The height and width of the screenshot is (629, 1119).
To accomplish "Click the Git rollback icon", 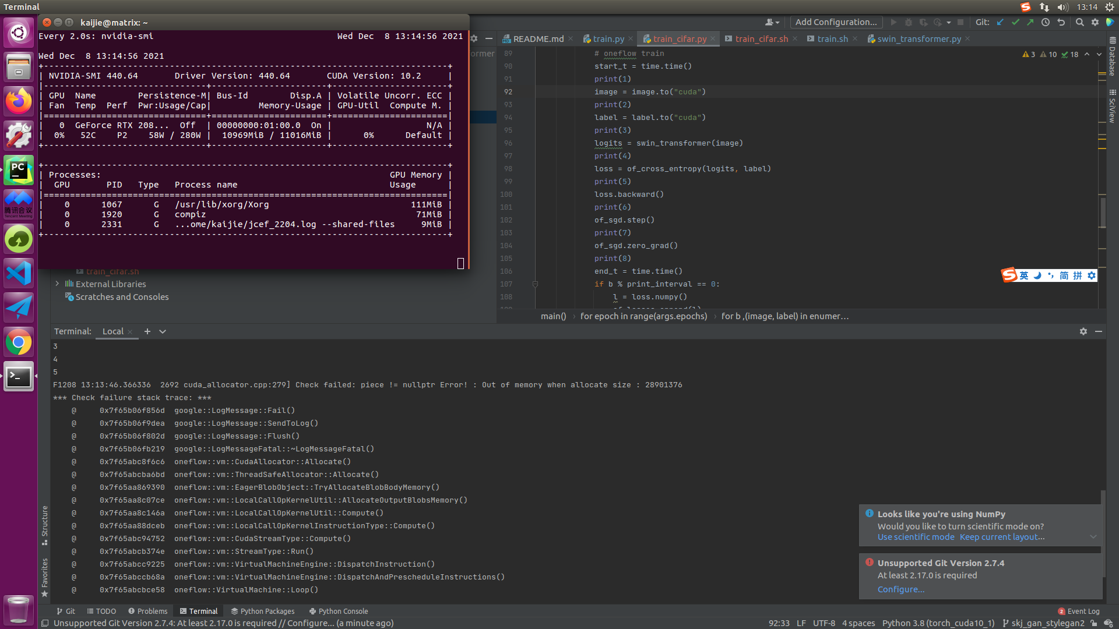I will pyautogui.click(x=1061, y=22).
